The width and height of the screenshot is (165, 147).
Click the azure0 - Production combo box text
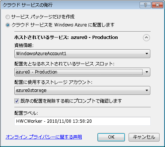click(36, 72)
